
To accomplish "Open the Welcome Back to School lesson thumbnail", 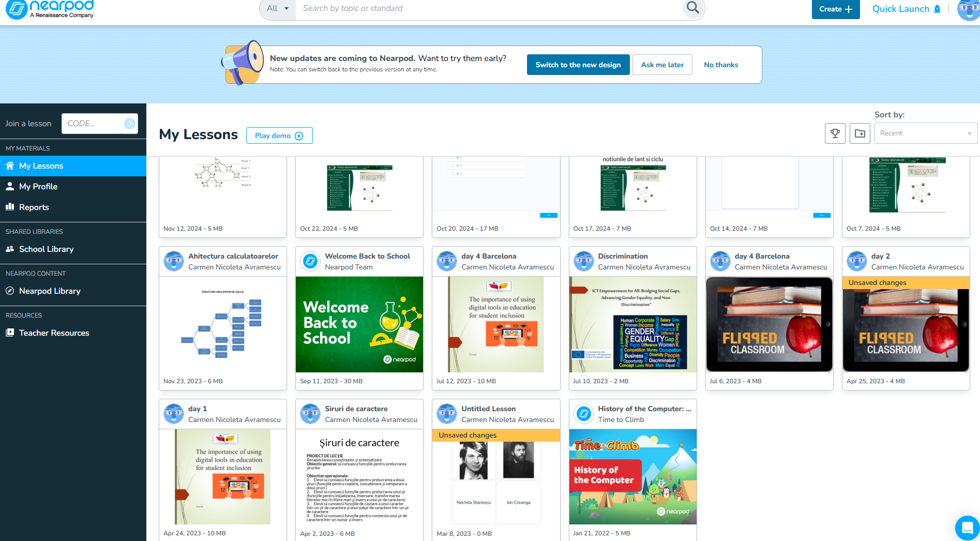I will tap(359, 324).
